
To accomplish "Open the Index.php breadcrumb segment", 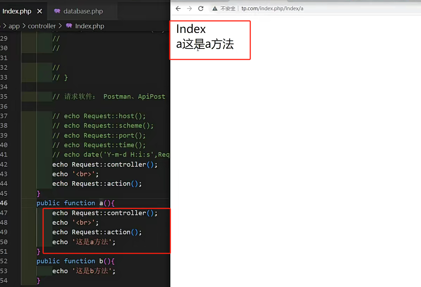I will click(90, 26).
